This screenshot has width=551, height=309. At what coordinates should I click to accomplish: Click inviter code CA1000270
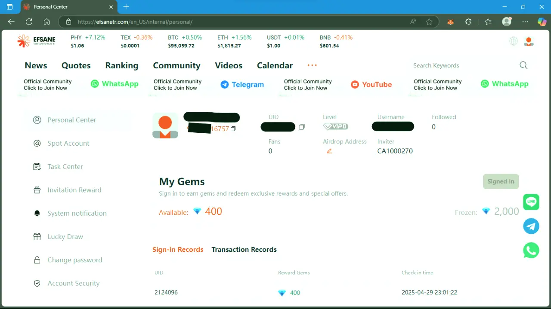coord(395,151)
